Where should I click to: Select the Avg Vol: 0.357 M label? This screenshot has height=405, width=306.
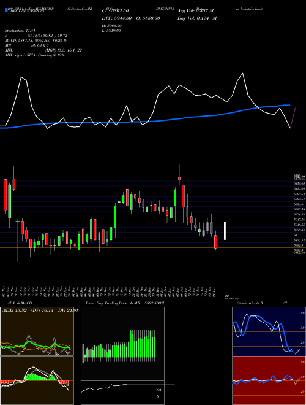(195, 11)
